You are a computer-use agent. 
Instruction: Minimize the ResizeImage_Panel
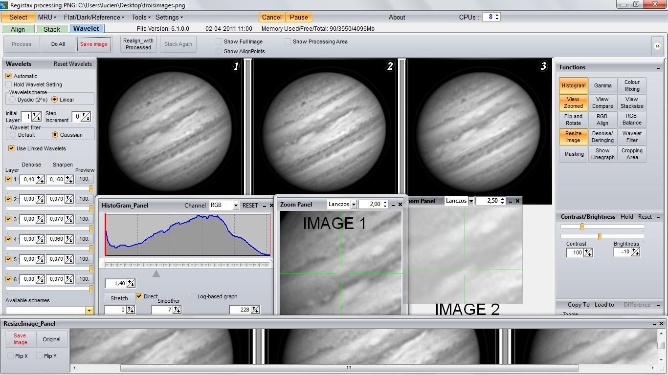(654, 324)
